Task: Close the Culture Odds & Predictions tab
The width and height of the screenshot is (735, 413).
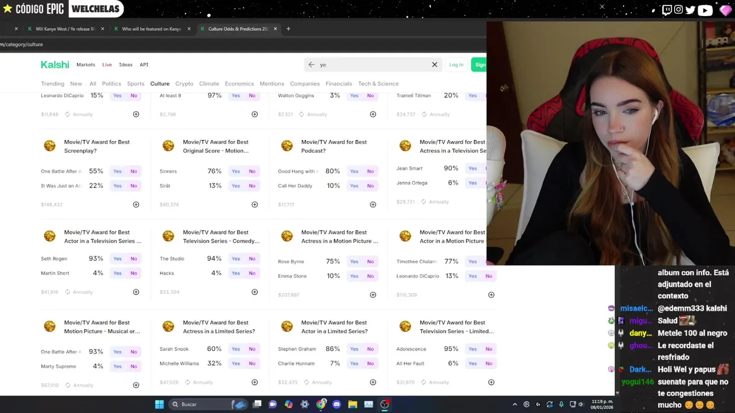Action: pyautogui.click(x=275, y=29)
